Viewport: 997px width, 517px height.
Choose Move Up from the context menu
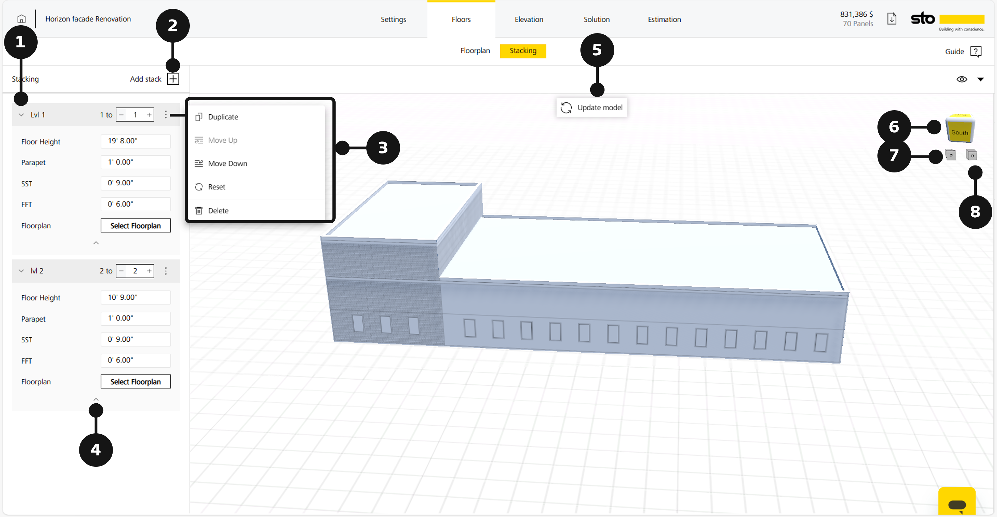tap(256, 140)
